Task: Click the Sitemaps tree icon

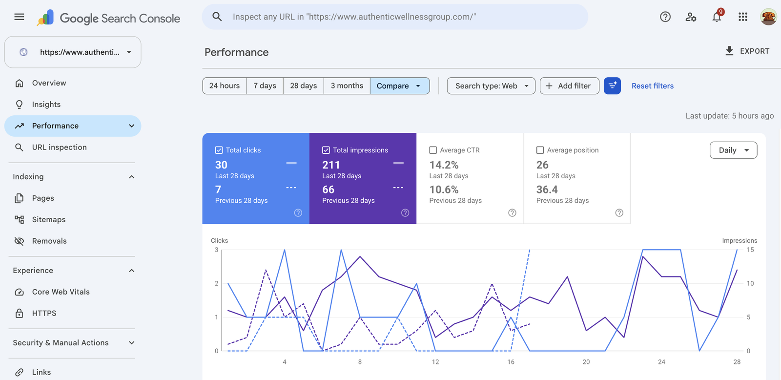Action: pyautogui.click(x=19, y=220)
